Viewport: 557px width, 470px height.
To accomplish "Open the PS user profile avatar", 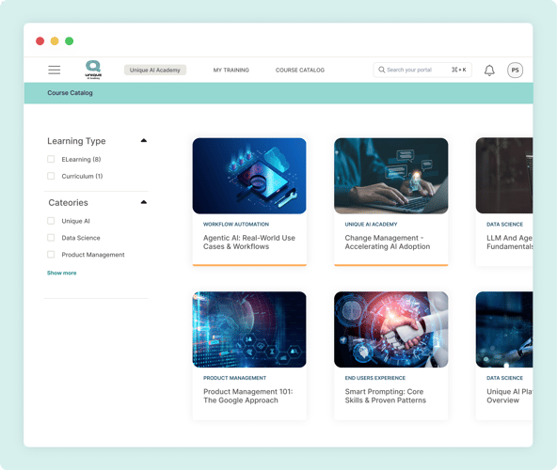I will pos(515,70).
